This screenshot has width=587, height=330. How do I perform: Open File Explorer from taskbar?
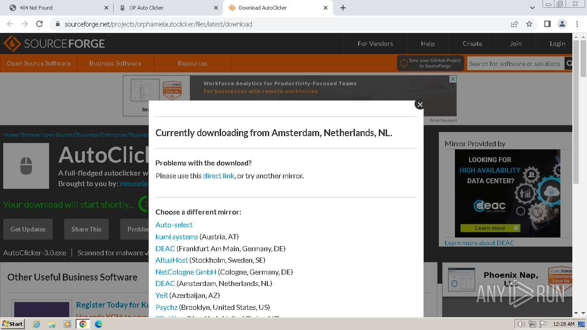pyautogui.click(x=52, y=324)
